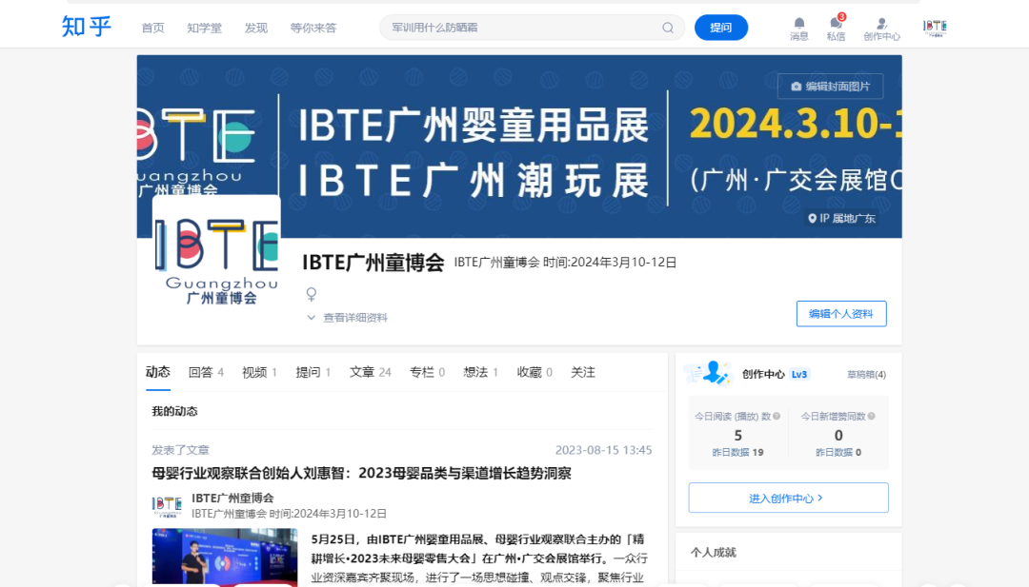Switch to 关注 tab
The height and width of the screenshot is (587, 1029).
pyautogui.click(x=583, y=372)
